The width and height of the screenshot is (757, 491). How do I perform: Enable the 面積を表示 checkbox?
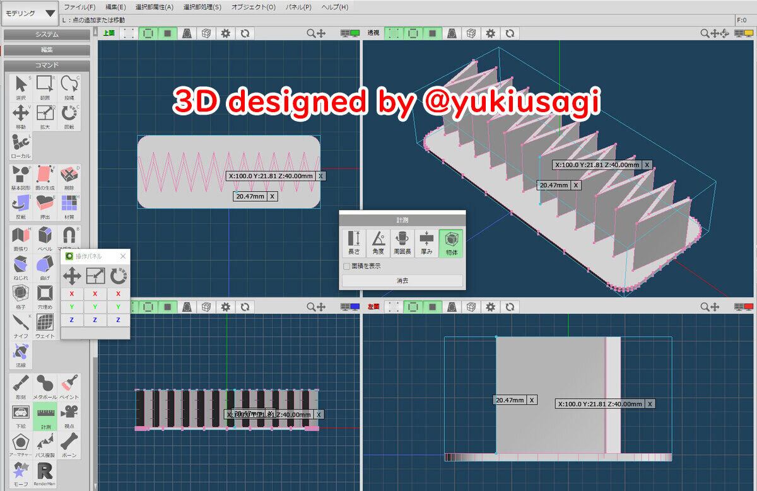pyautogui.click(x=347, y=266)
